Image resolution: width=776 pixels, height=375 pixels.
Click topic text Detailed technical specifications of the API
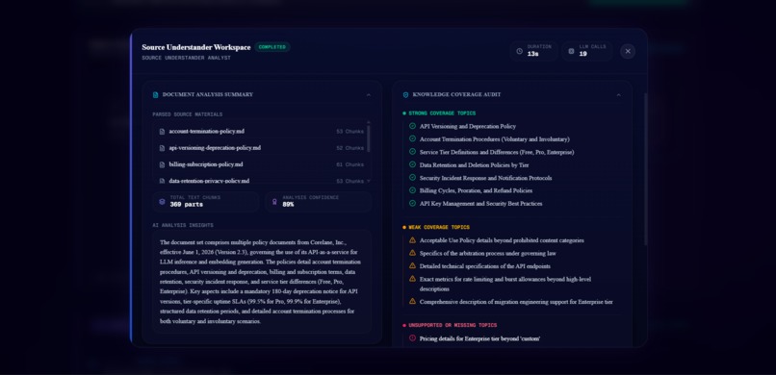(485, 266)
